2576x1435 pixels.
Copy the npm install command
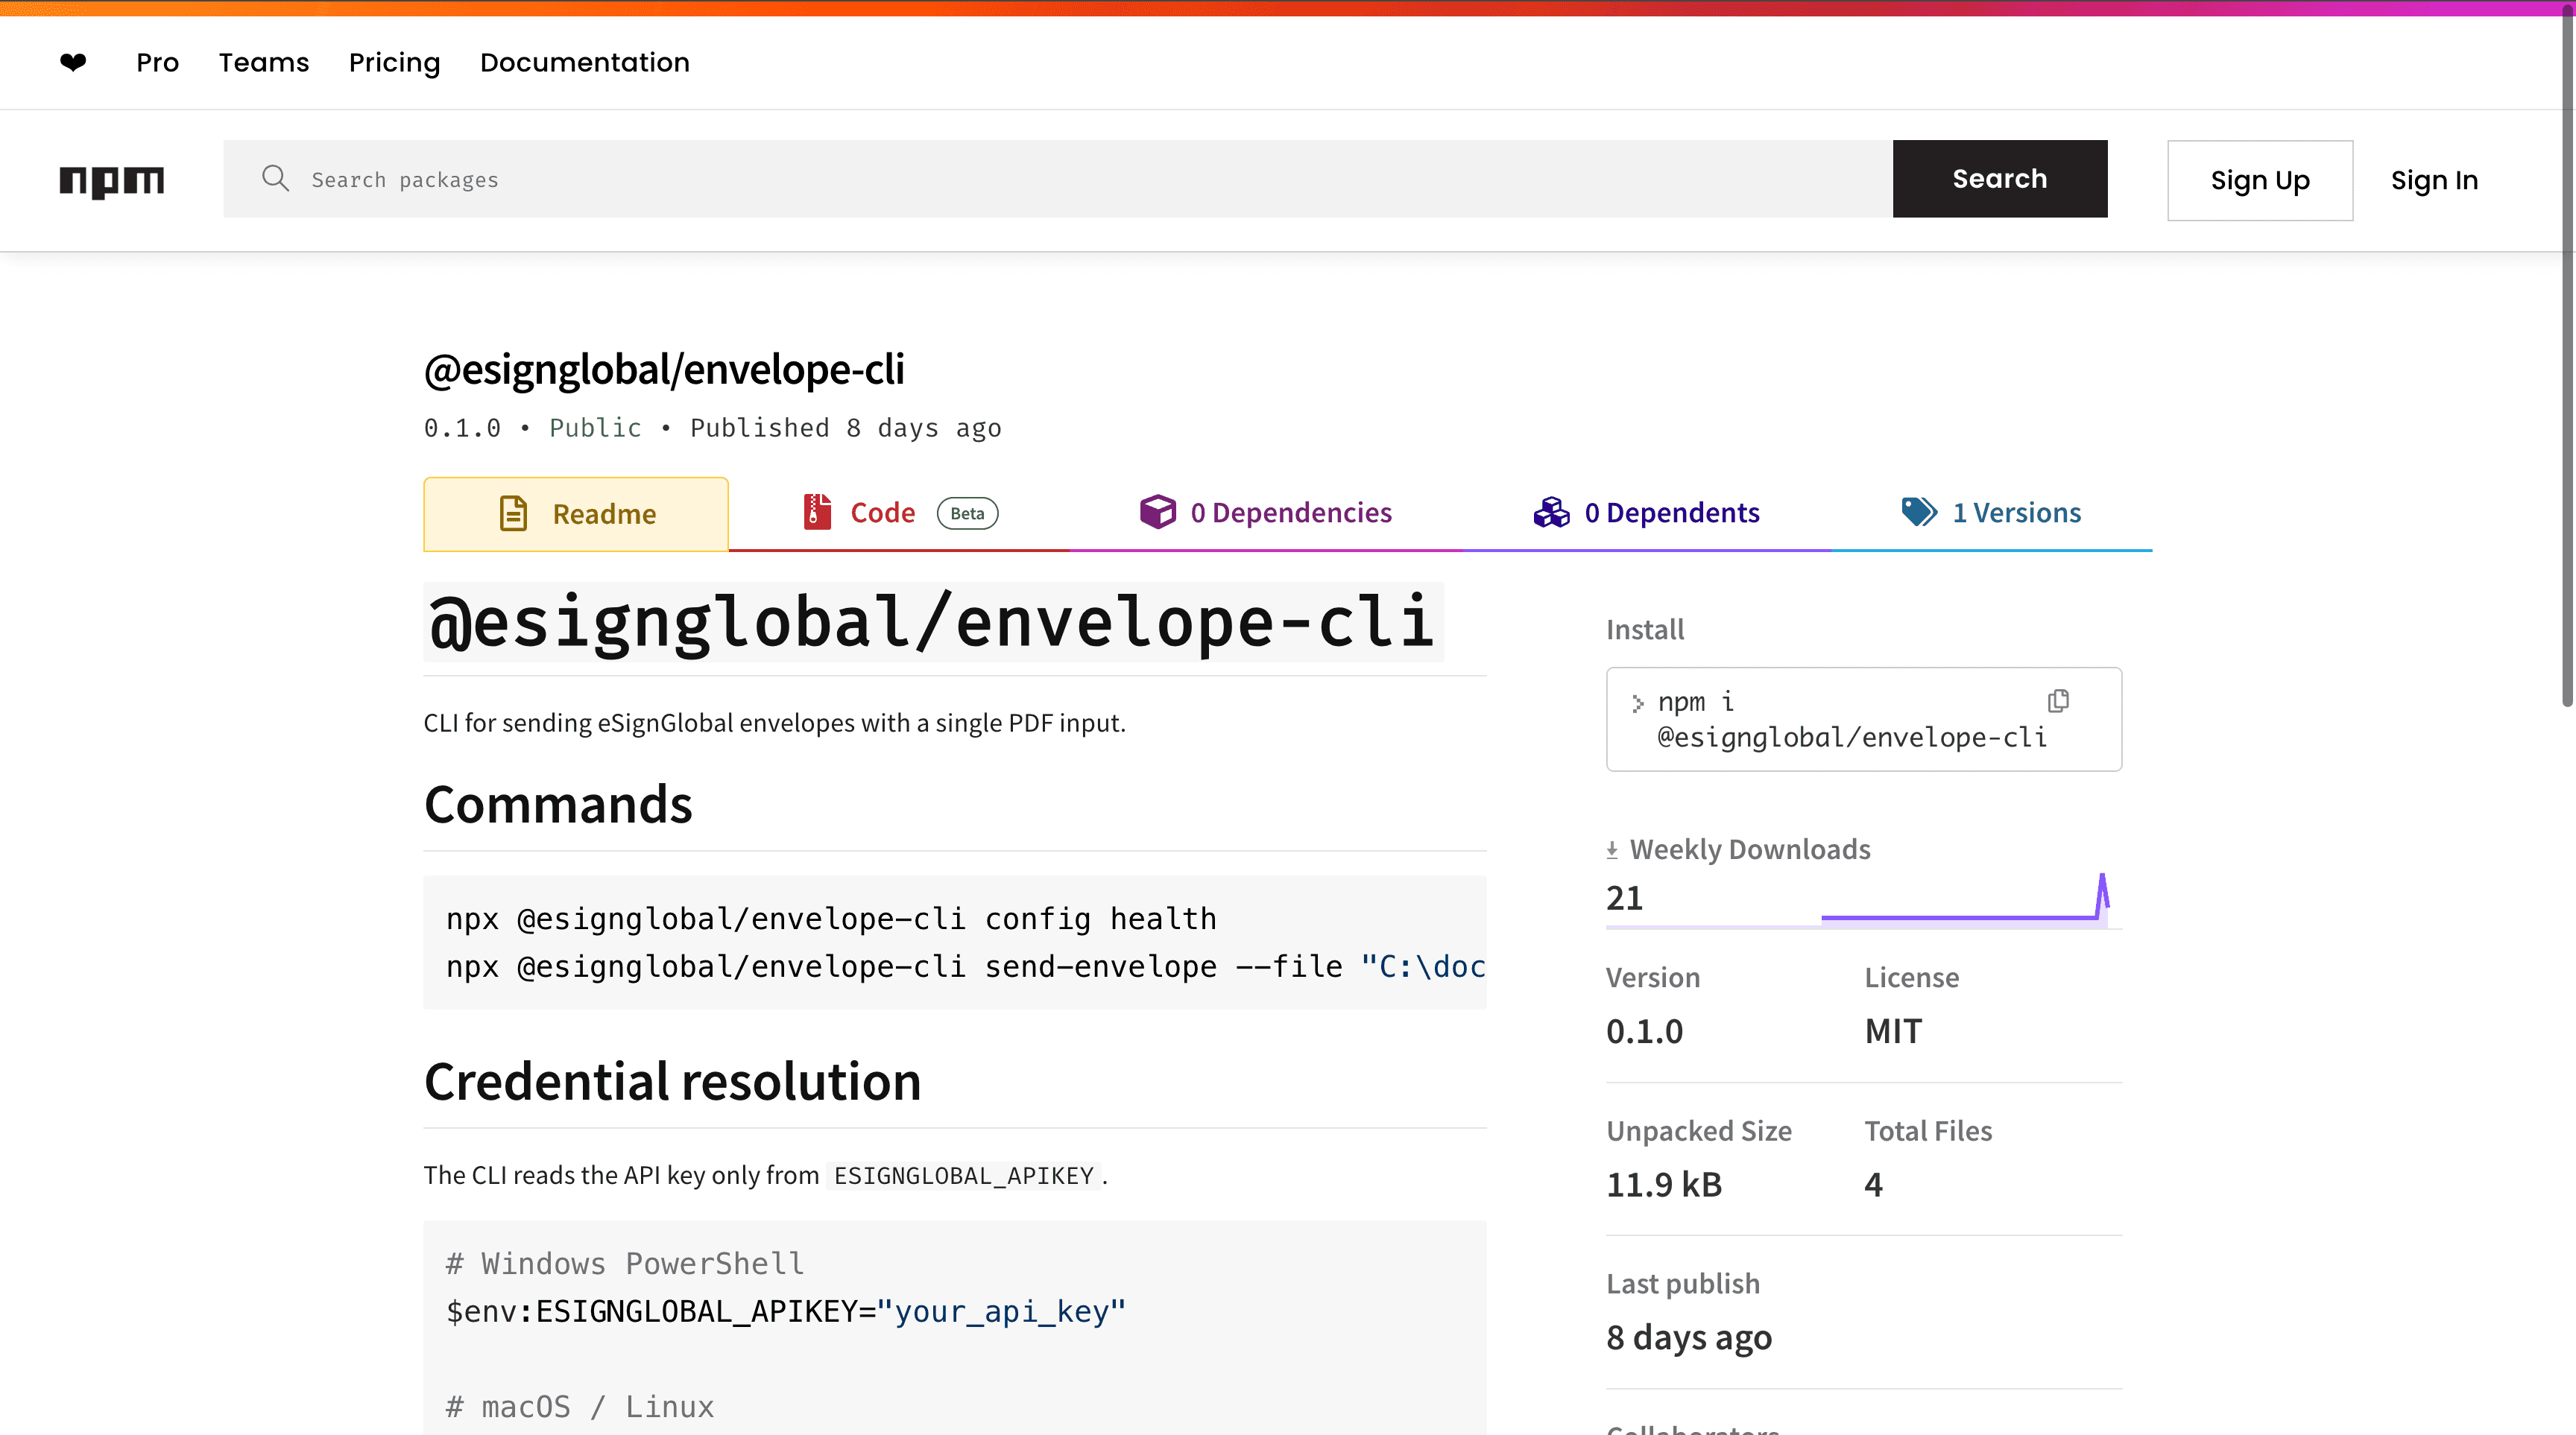click(2057, 700)
